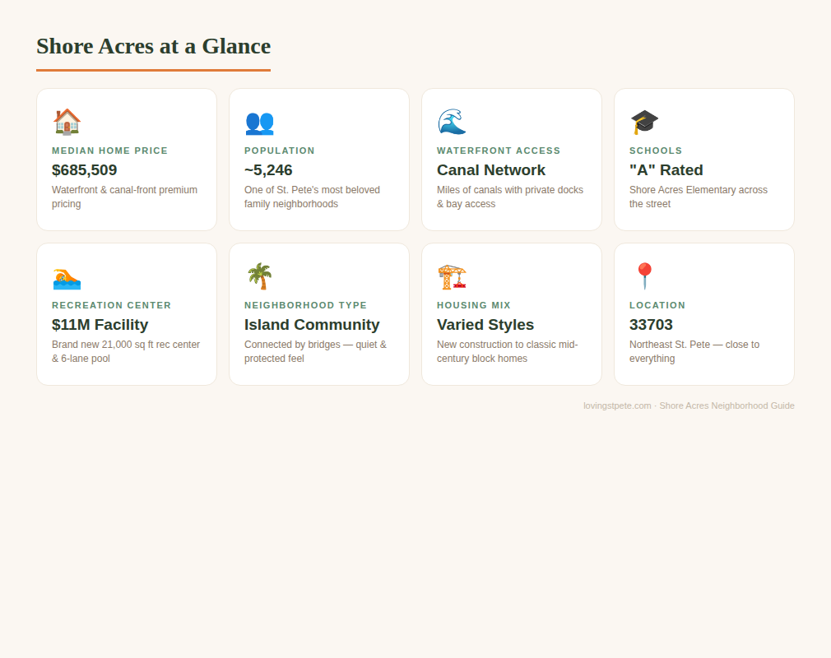Click the 'WATERFRONT ACCESS' label
The image size is (831, 658).
[x=498, y=151]
